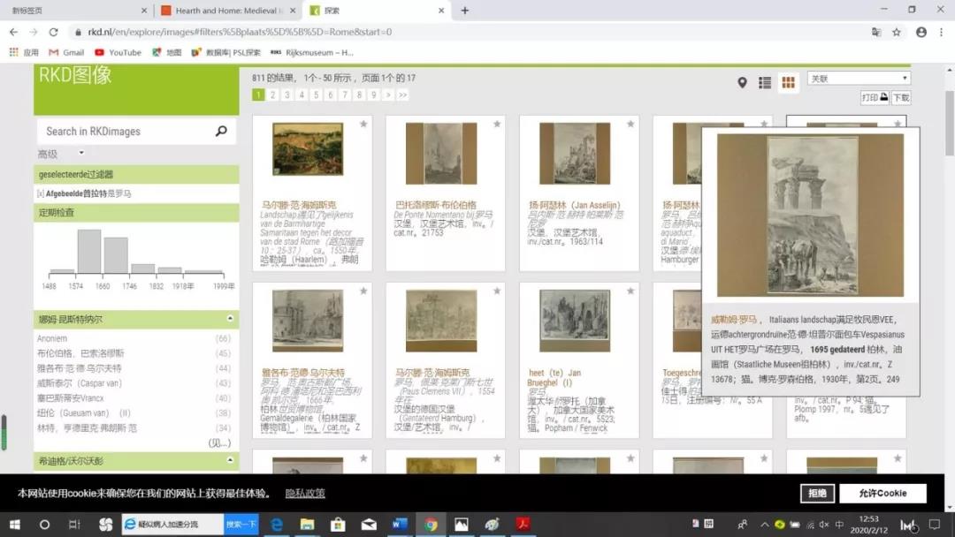The width and height of the screenshot is (955, 537).
Task: Reload the page with the refresh icon
Action: tap(53, 32)
